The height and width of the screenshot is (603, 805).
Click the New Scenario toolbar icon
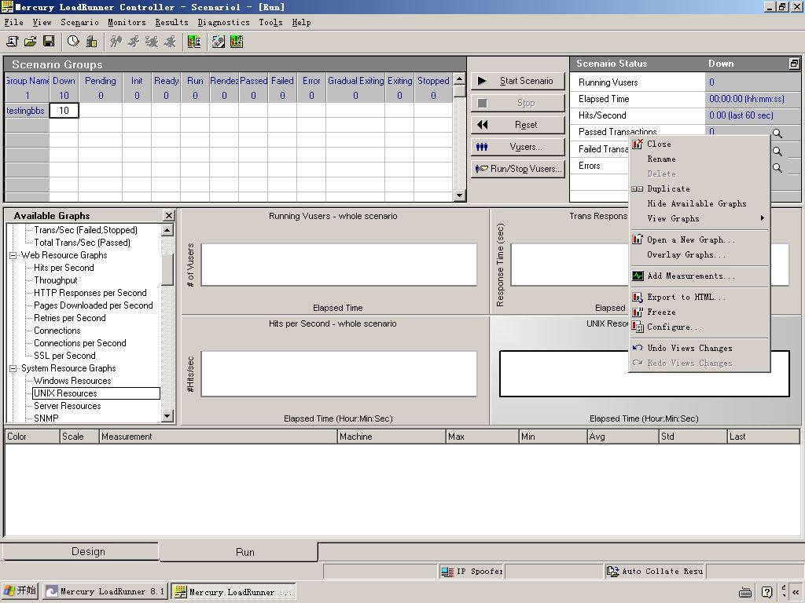pyautogui.click(x=12, y=42)
